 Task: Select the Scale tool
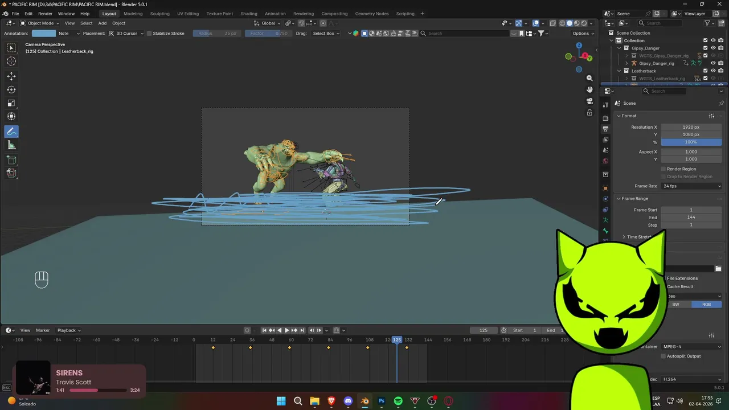pyautogui.click(x=11, y=103)
